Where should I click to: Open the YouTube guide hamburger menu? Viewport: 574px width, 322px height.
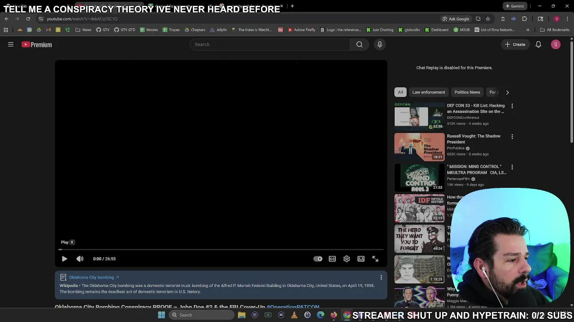pyautogui.click(x=11, y=44)
